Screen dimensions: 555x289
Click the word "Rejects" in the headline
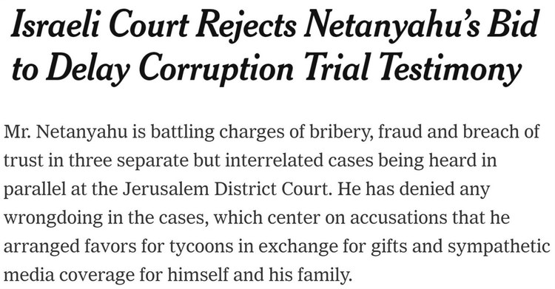coord(245,25)
